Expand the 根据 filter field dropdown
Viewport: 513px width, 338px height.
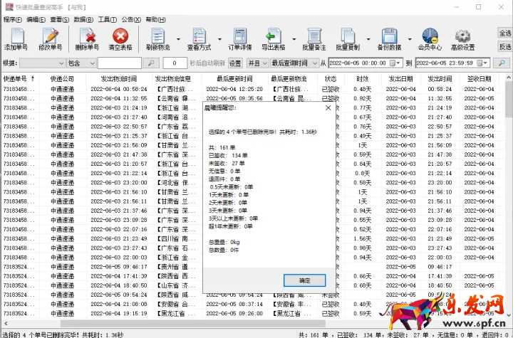[x=61, y=63]
